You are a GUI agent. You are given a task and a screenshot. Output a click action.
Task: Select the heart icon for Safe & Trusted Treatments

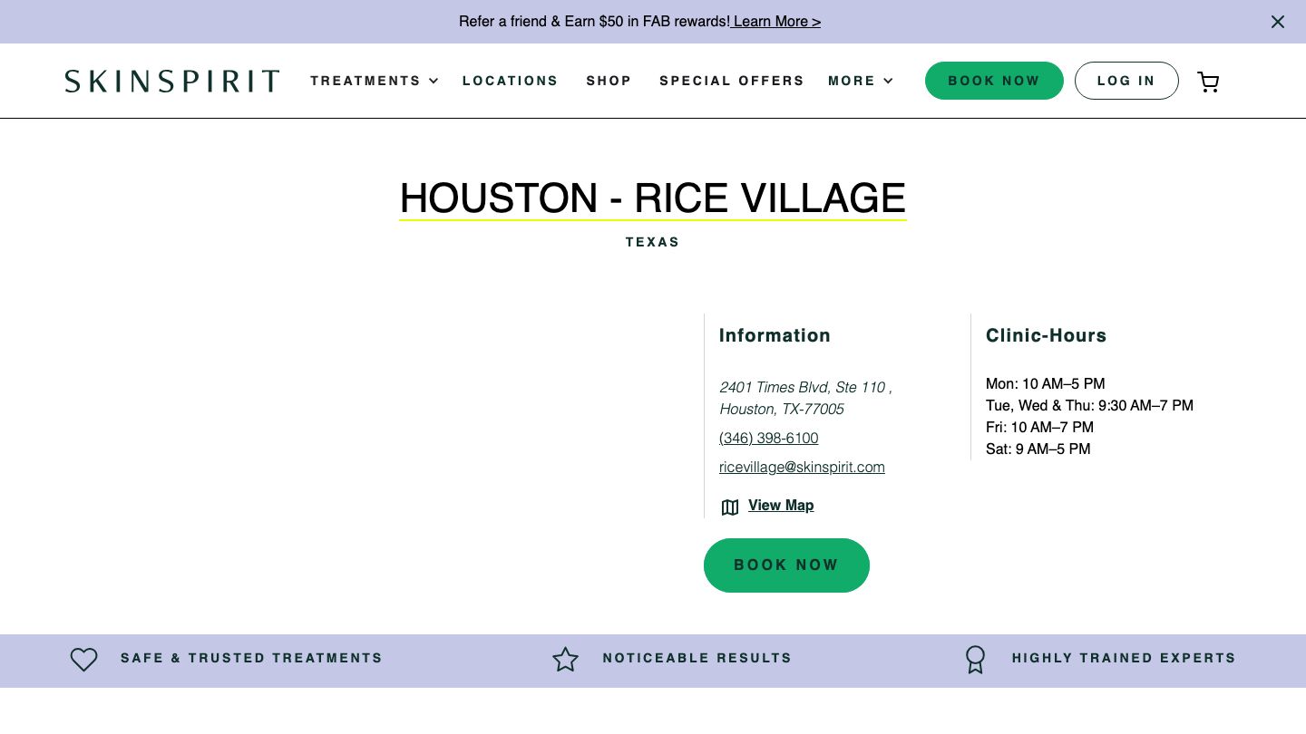83,660
